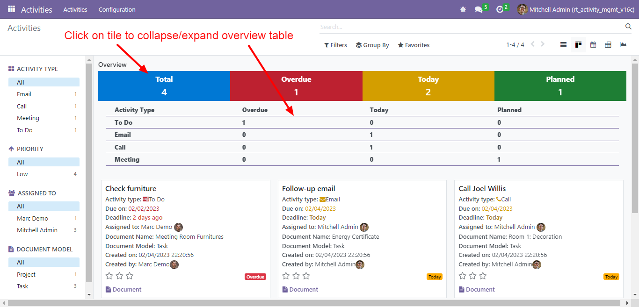Switch to calendar view icon
This screenshot has height=307, width=639.
(x=593, y=45)
